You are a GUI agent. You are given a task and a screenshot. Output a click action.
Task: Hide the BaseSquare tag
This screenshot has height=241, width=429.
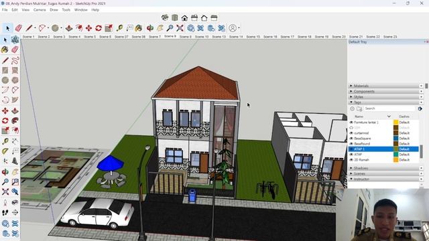(351, 139)
